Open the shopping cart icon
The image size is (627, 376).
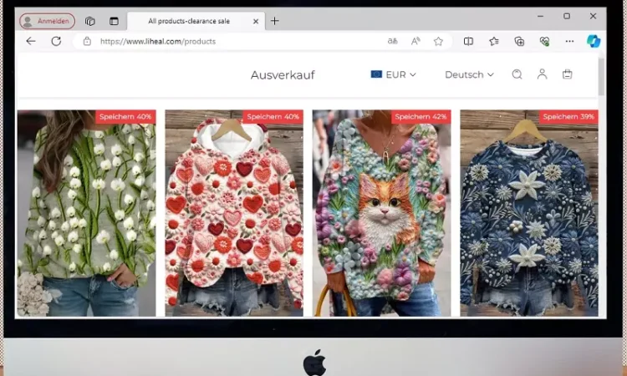point(567,74)
